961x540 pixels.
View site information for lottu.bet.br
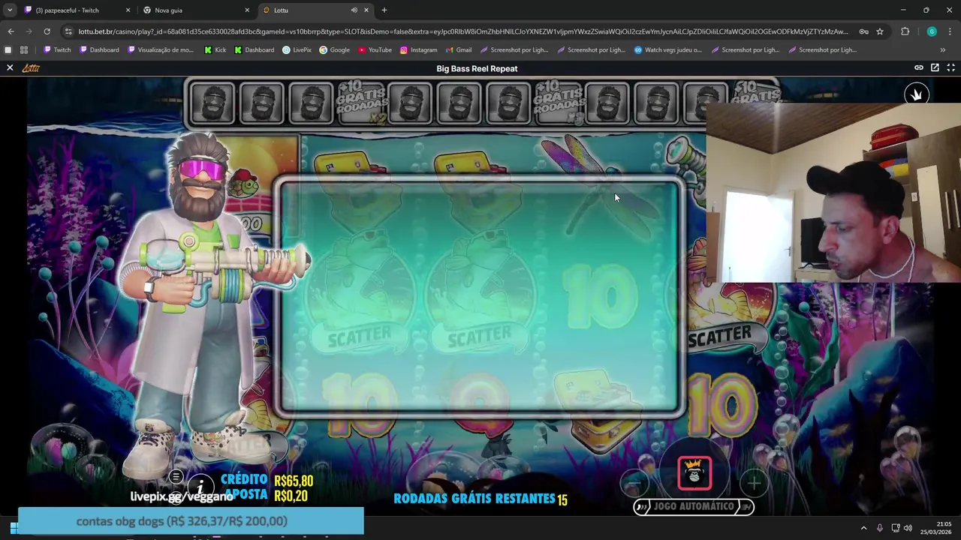pyautogui.click(x=69, y=31)
